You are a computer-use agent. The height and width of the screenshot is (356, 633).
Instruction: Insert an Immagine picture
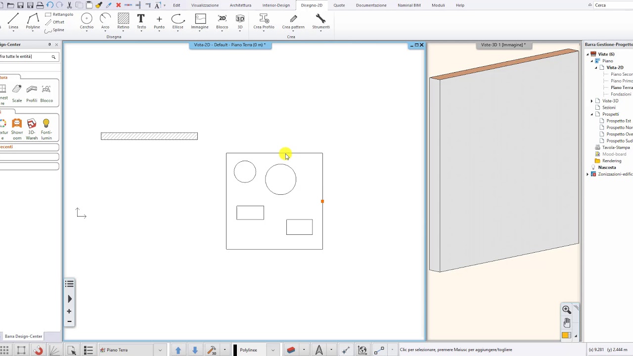point(200,21)
